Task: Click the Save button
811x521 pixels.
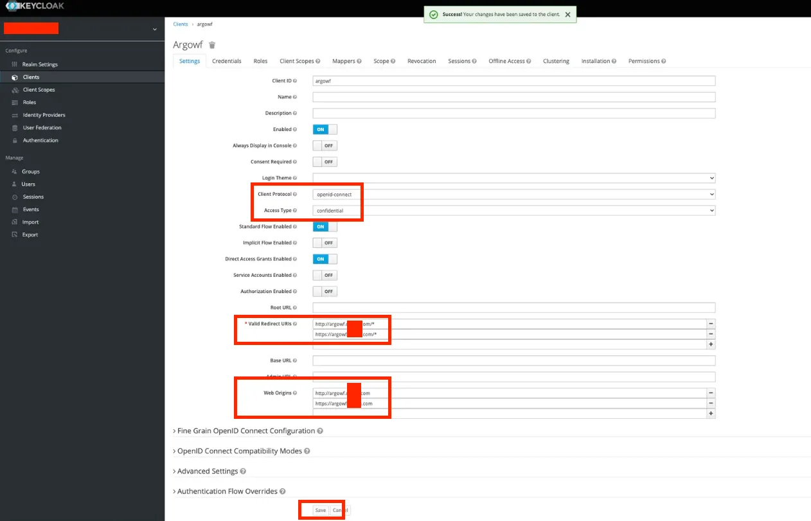Action: click(x=321, y=510)
